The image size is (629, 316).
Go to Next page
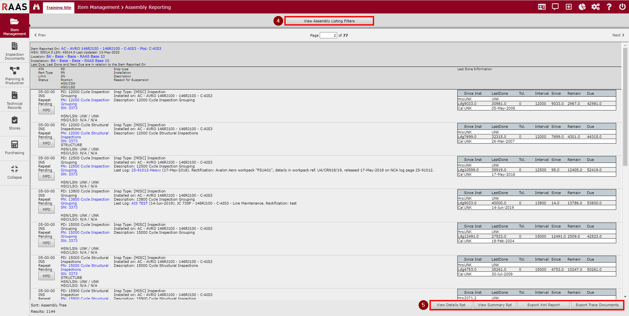[618, 35]
